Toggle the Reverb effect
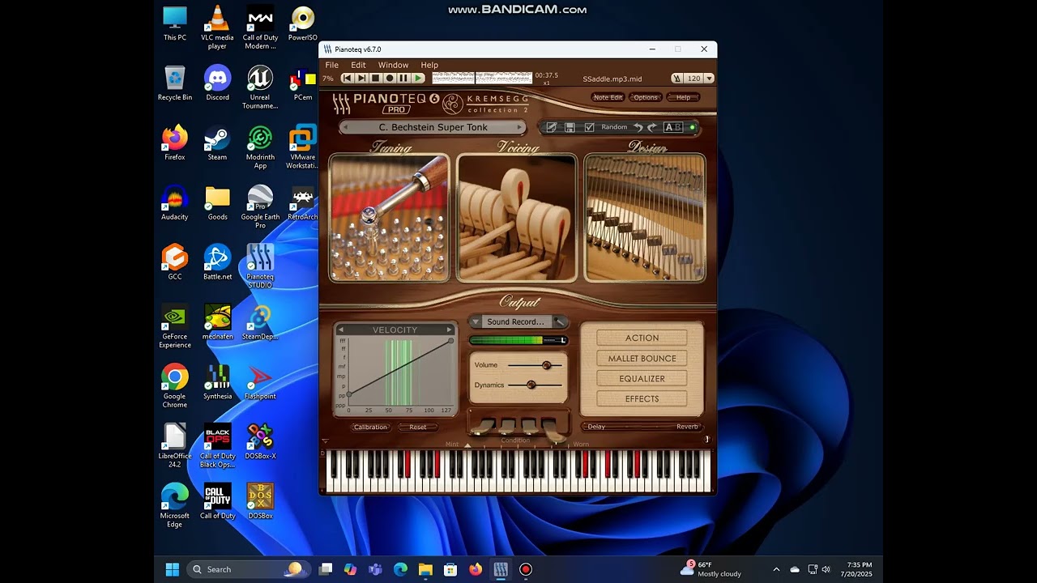This screenshot has height=583, width=1037. pyautogui.click(x=687, y=427)
